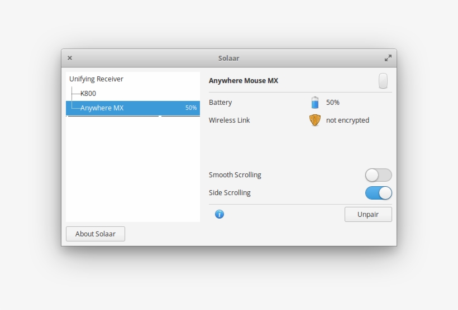
Task: Open device details via blue info icon
Action: (220, 214)
